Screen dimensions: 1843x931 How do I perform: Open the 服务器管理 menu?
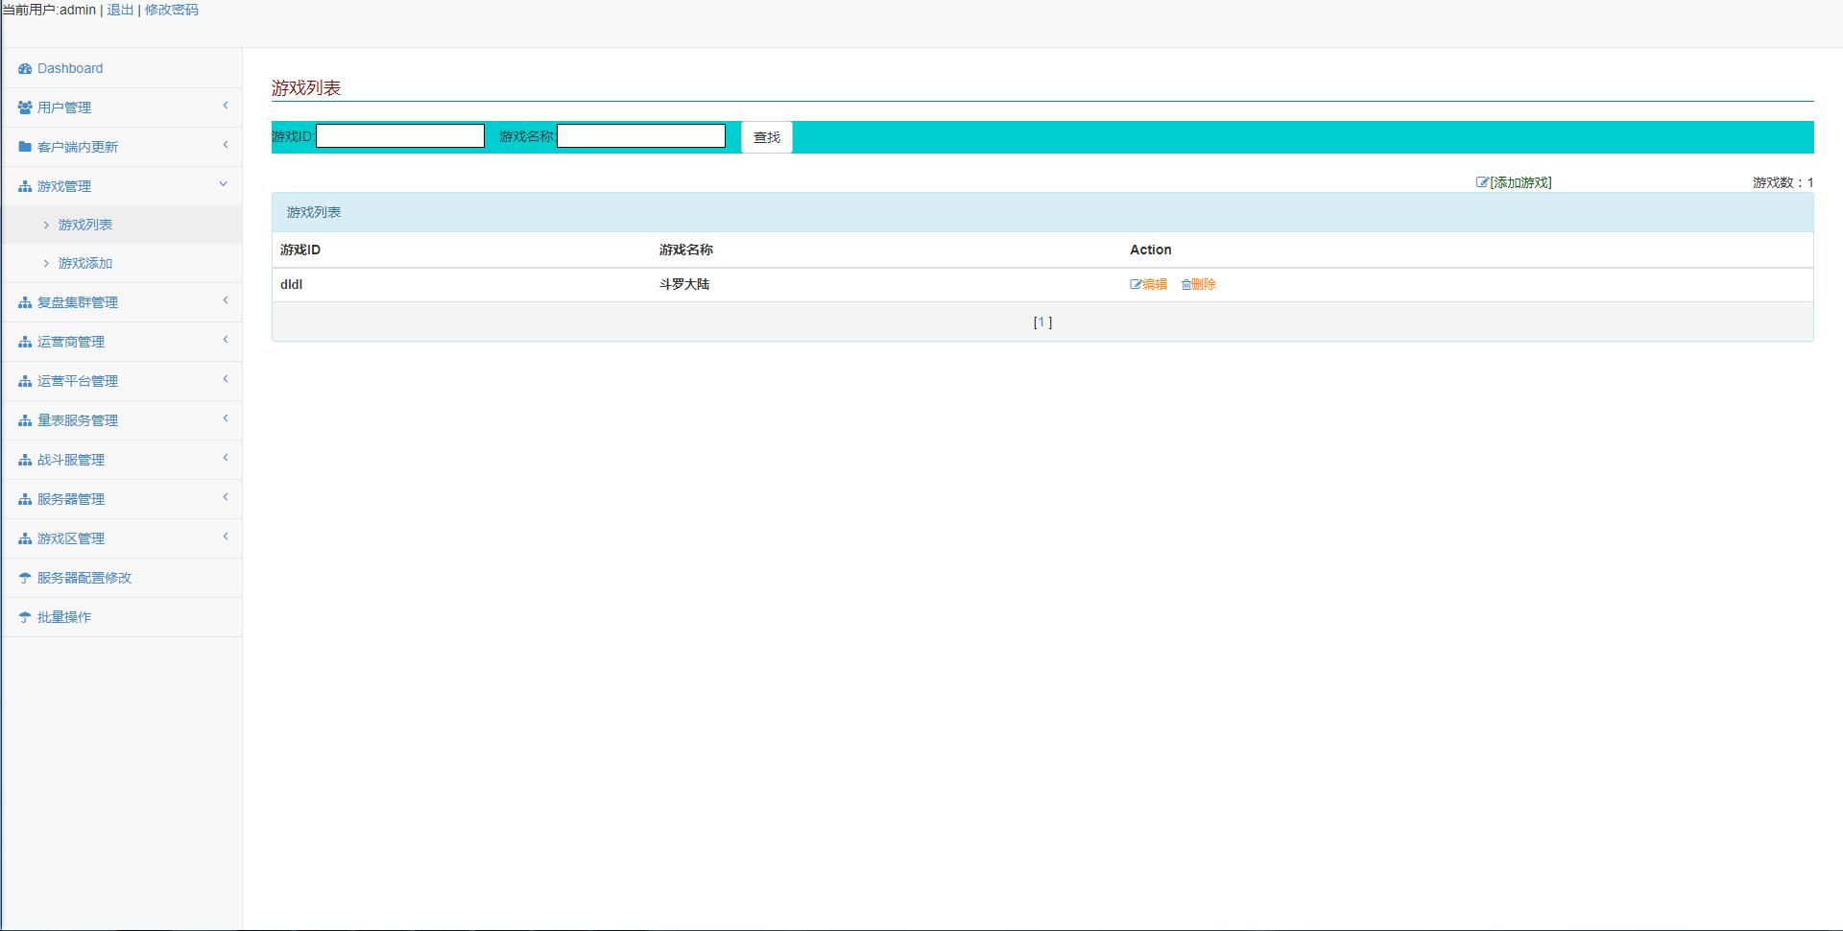click(71, 499)
